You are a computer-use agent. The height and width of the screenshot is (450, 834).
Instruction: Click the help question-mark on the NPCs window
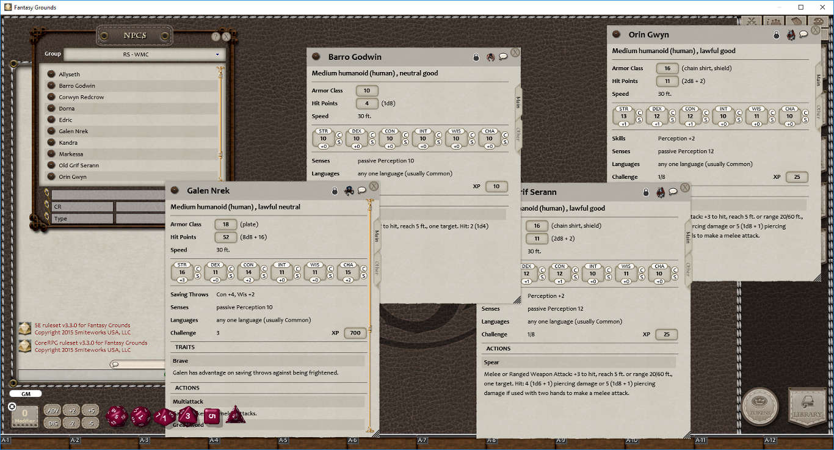[x=216, y=36]
